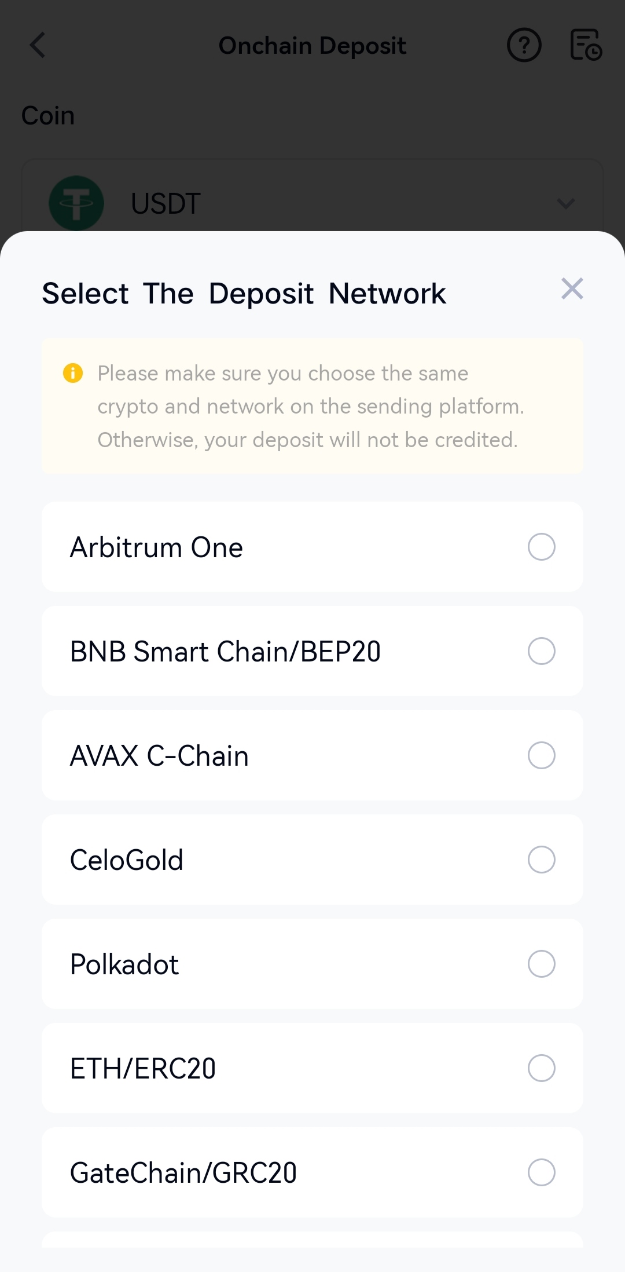Close the deposit network sheet

[x=572, y=288]
